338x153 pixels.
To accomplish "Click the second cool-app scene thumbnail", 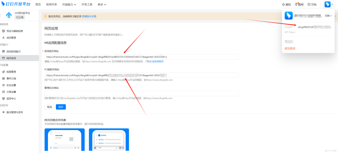I will coord(109,139).
